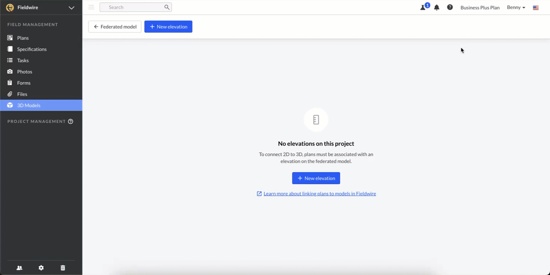Click the Project Management help icon
The height and width of the screenshot is (275, 550).
[x=70, y=121]
